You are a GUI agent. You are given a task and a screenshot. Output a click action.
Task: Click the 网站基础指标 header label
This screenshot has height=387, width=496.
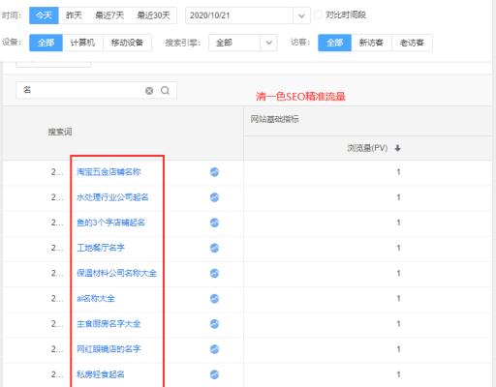(x=274, y=119)
